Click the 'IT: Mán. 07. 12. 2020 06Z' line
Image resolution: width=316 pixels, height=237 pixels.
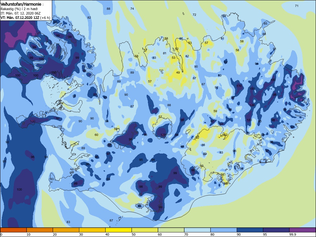tap(21, 13)
